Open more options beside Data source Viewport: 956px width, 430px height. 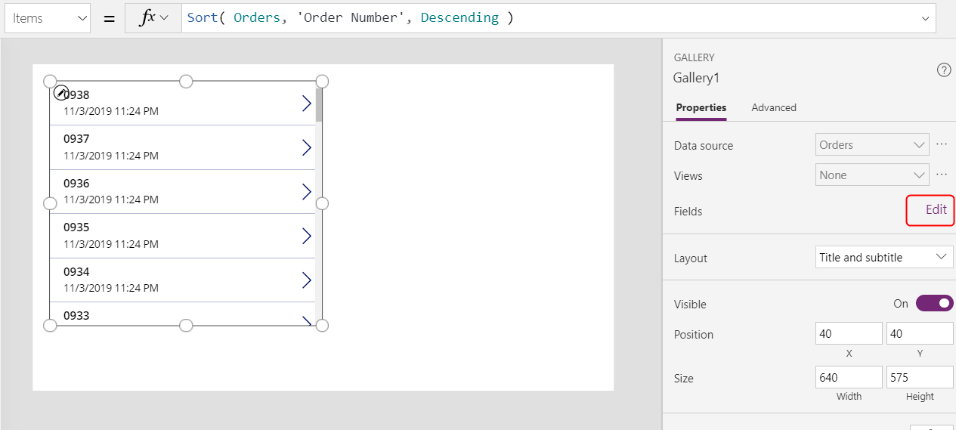942,144
